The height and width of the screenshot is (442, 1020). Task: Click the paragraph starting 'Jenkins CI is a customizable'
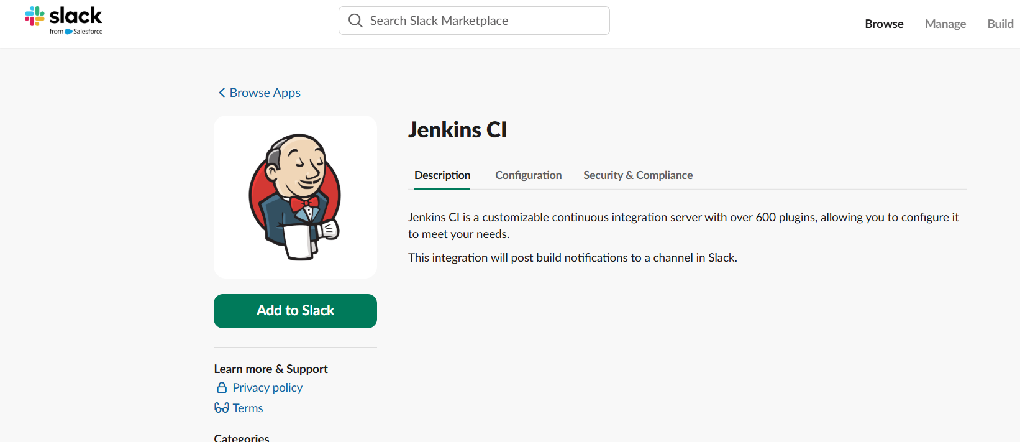683,226
